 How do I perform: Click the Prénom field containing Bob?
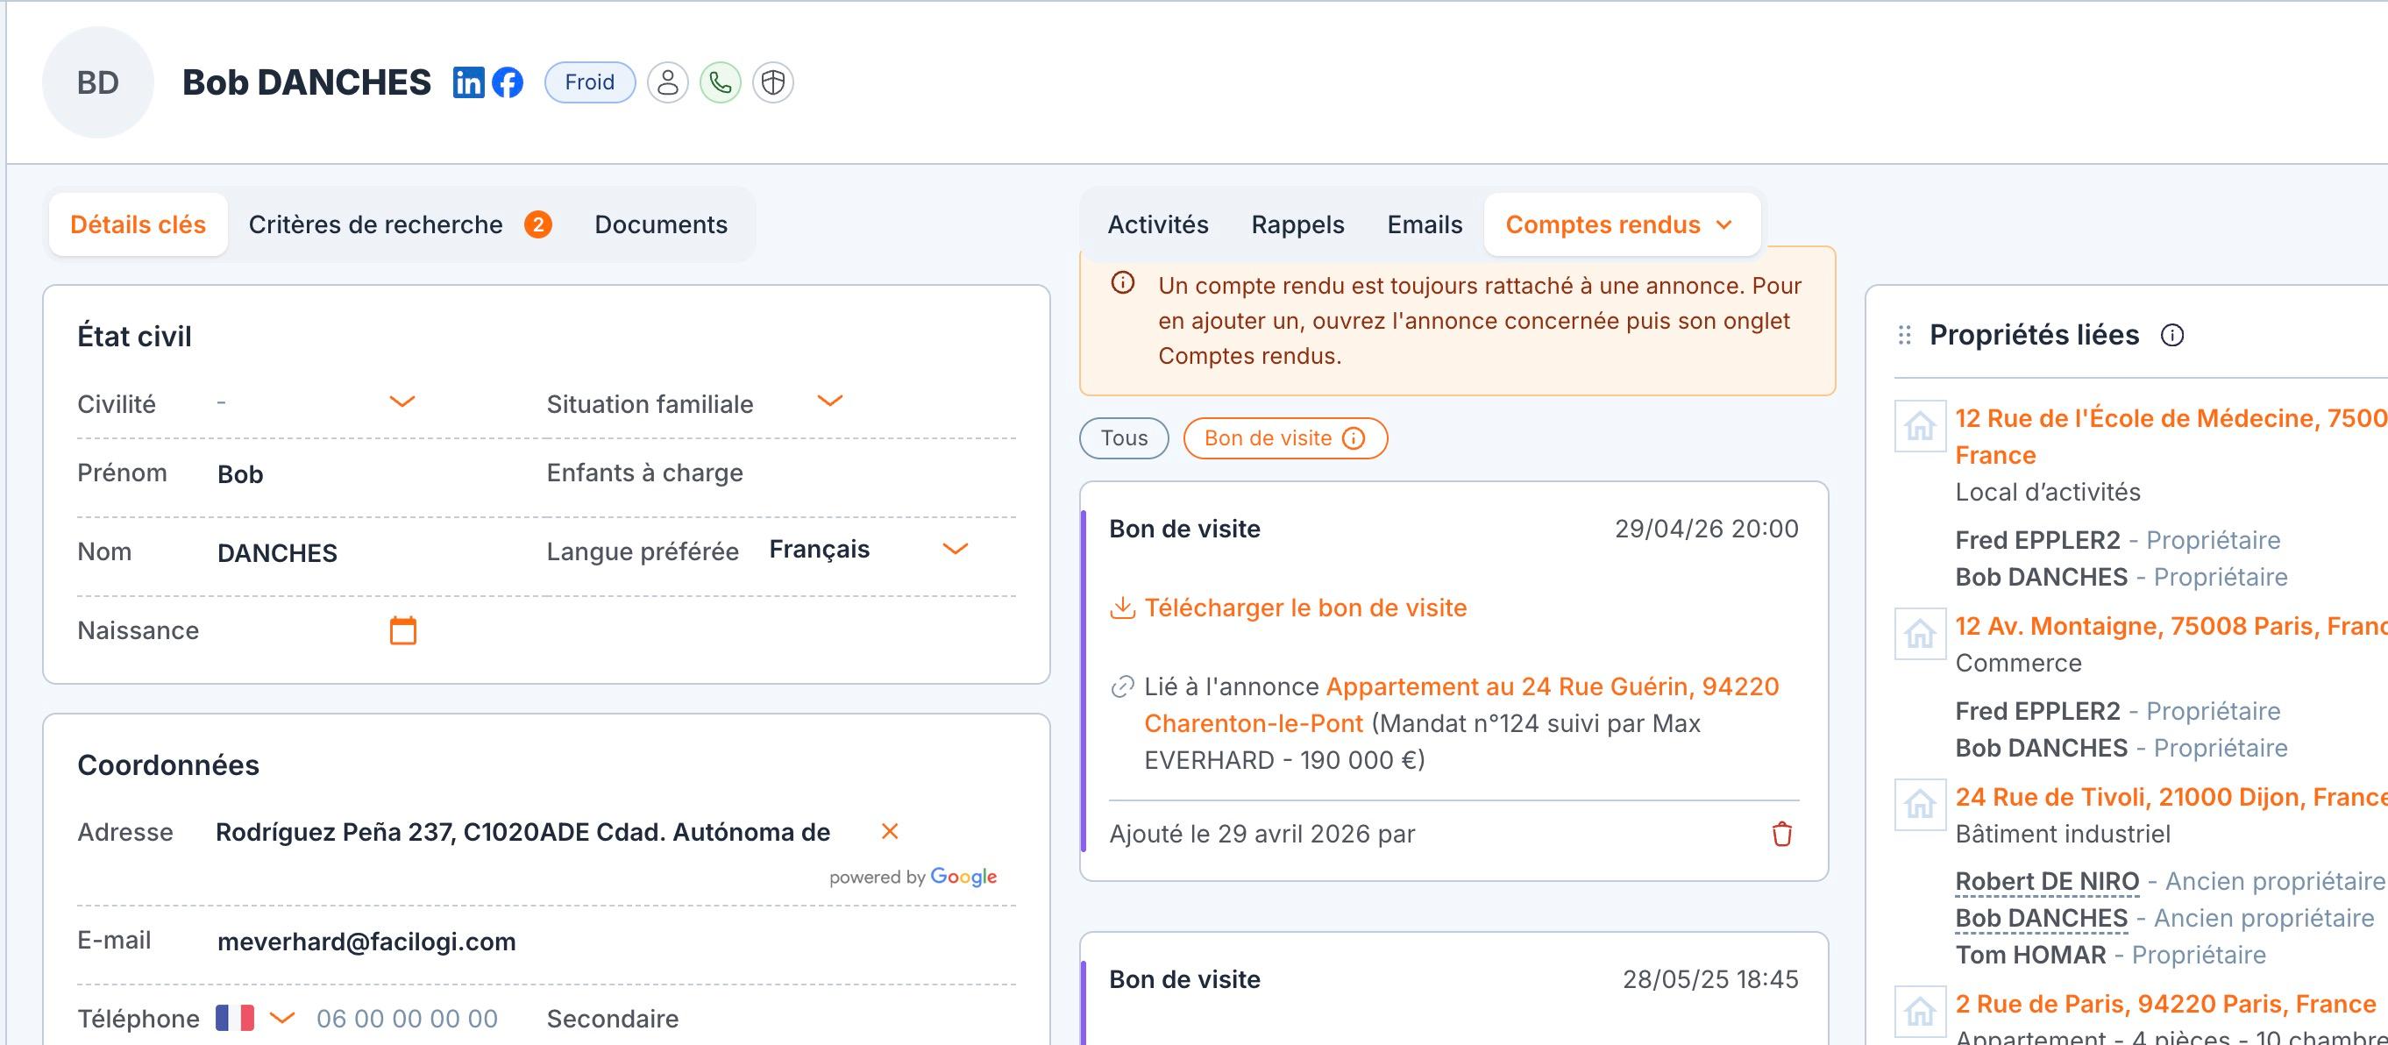click(316, 473)
